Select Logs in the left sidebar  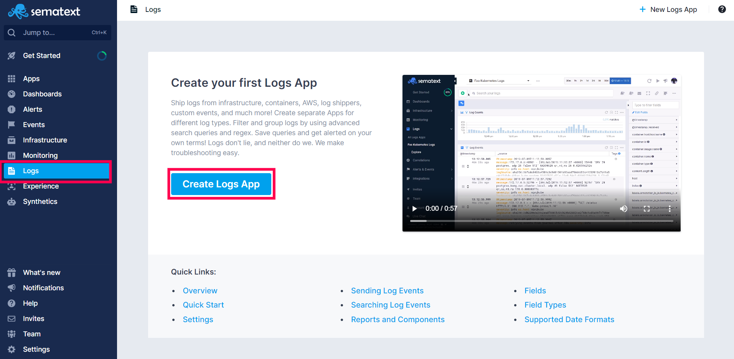[x=56, y=171]
